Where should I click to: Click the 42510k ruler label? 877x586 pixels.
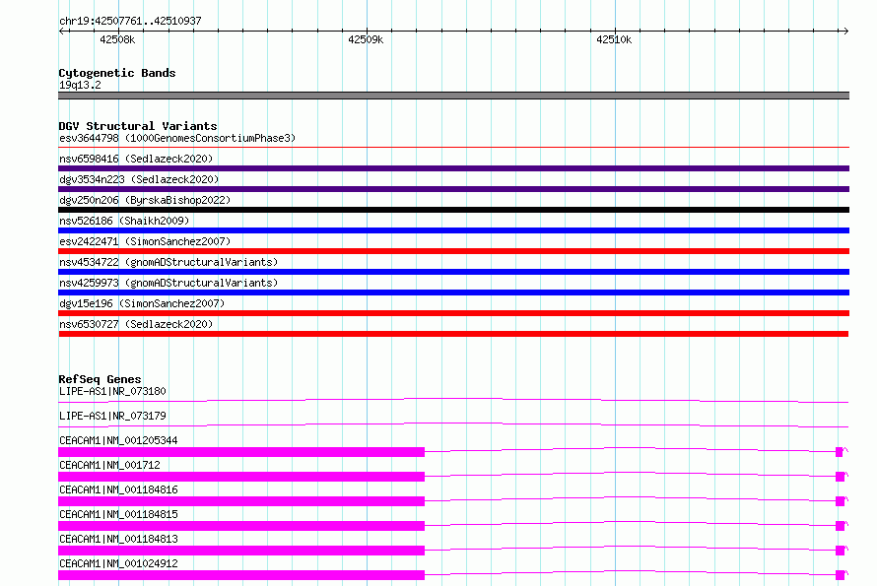click(614, 39)
